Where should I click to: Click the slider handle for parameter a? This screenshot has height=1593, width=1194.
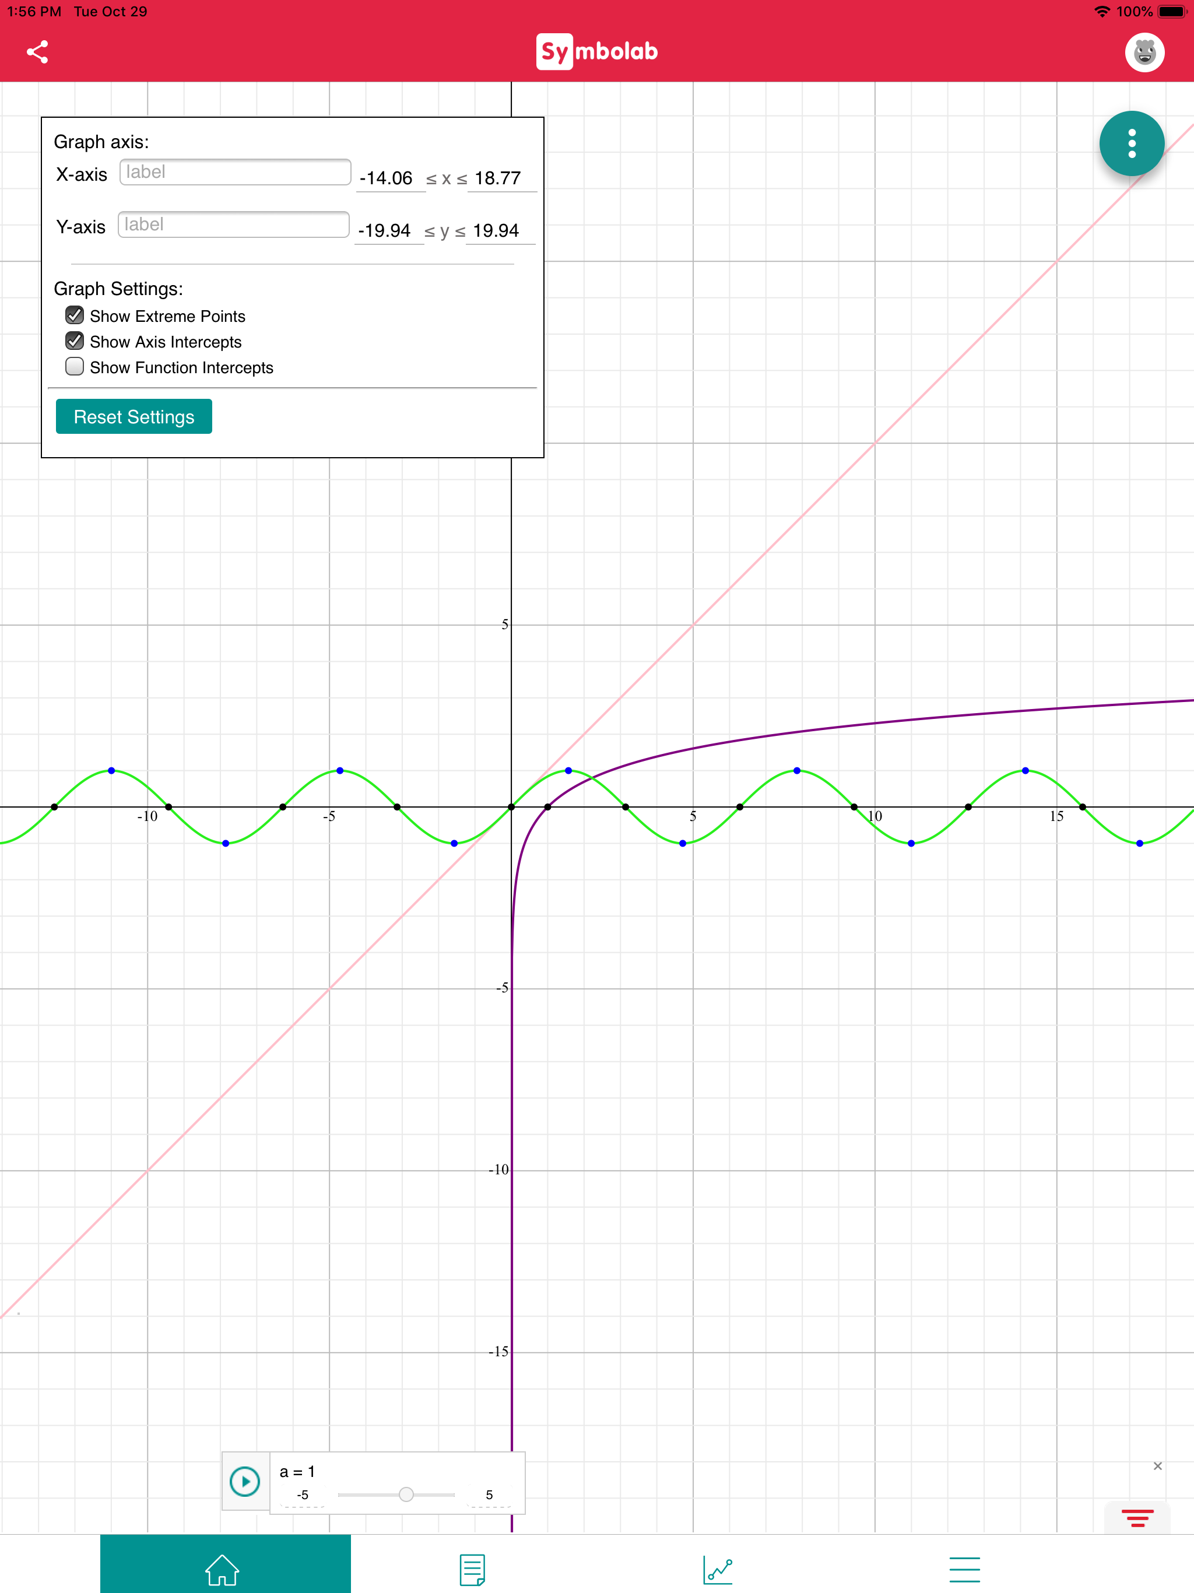[406, 1494]
